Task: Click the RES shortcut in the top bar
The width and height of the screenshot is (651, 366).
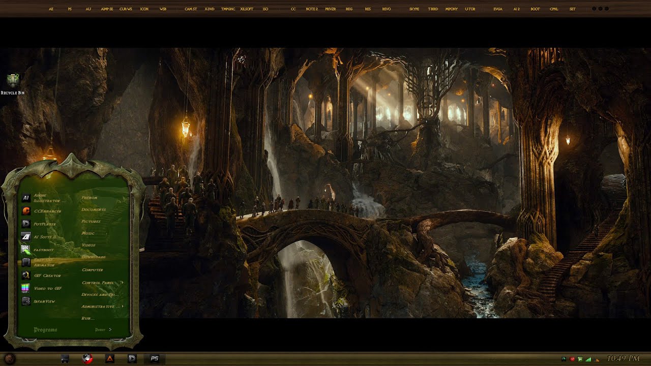Action: pyautogui.click(x=368, y=9)
